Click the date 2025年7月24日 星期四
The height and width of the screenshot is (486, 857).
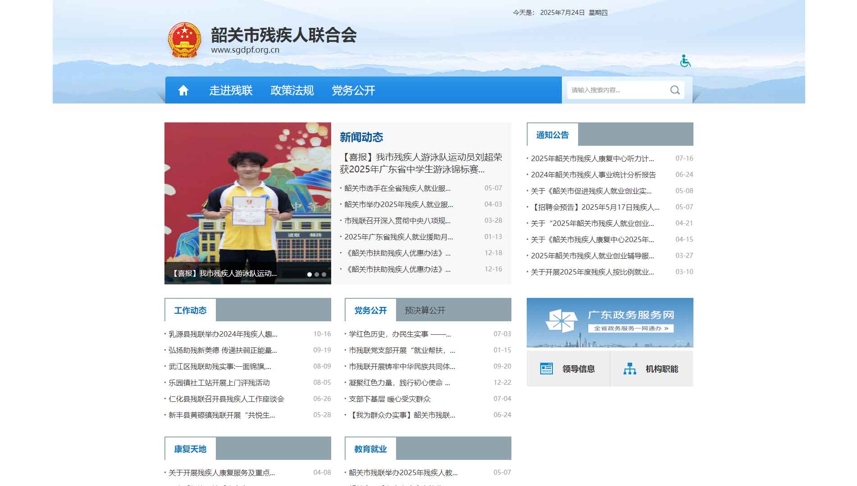point(574,13)
